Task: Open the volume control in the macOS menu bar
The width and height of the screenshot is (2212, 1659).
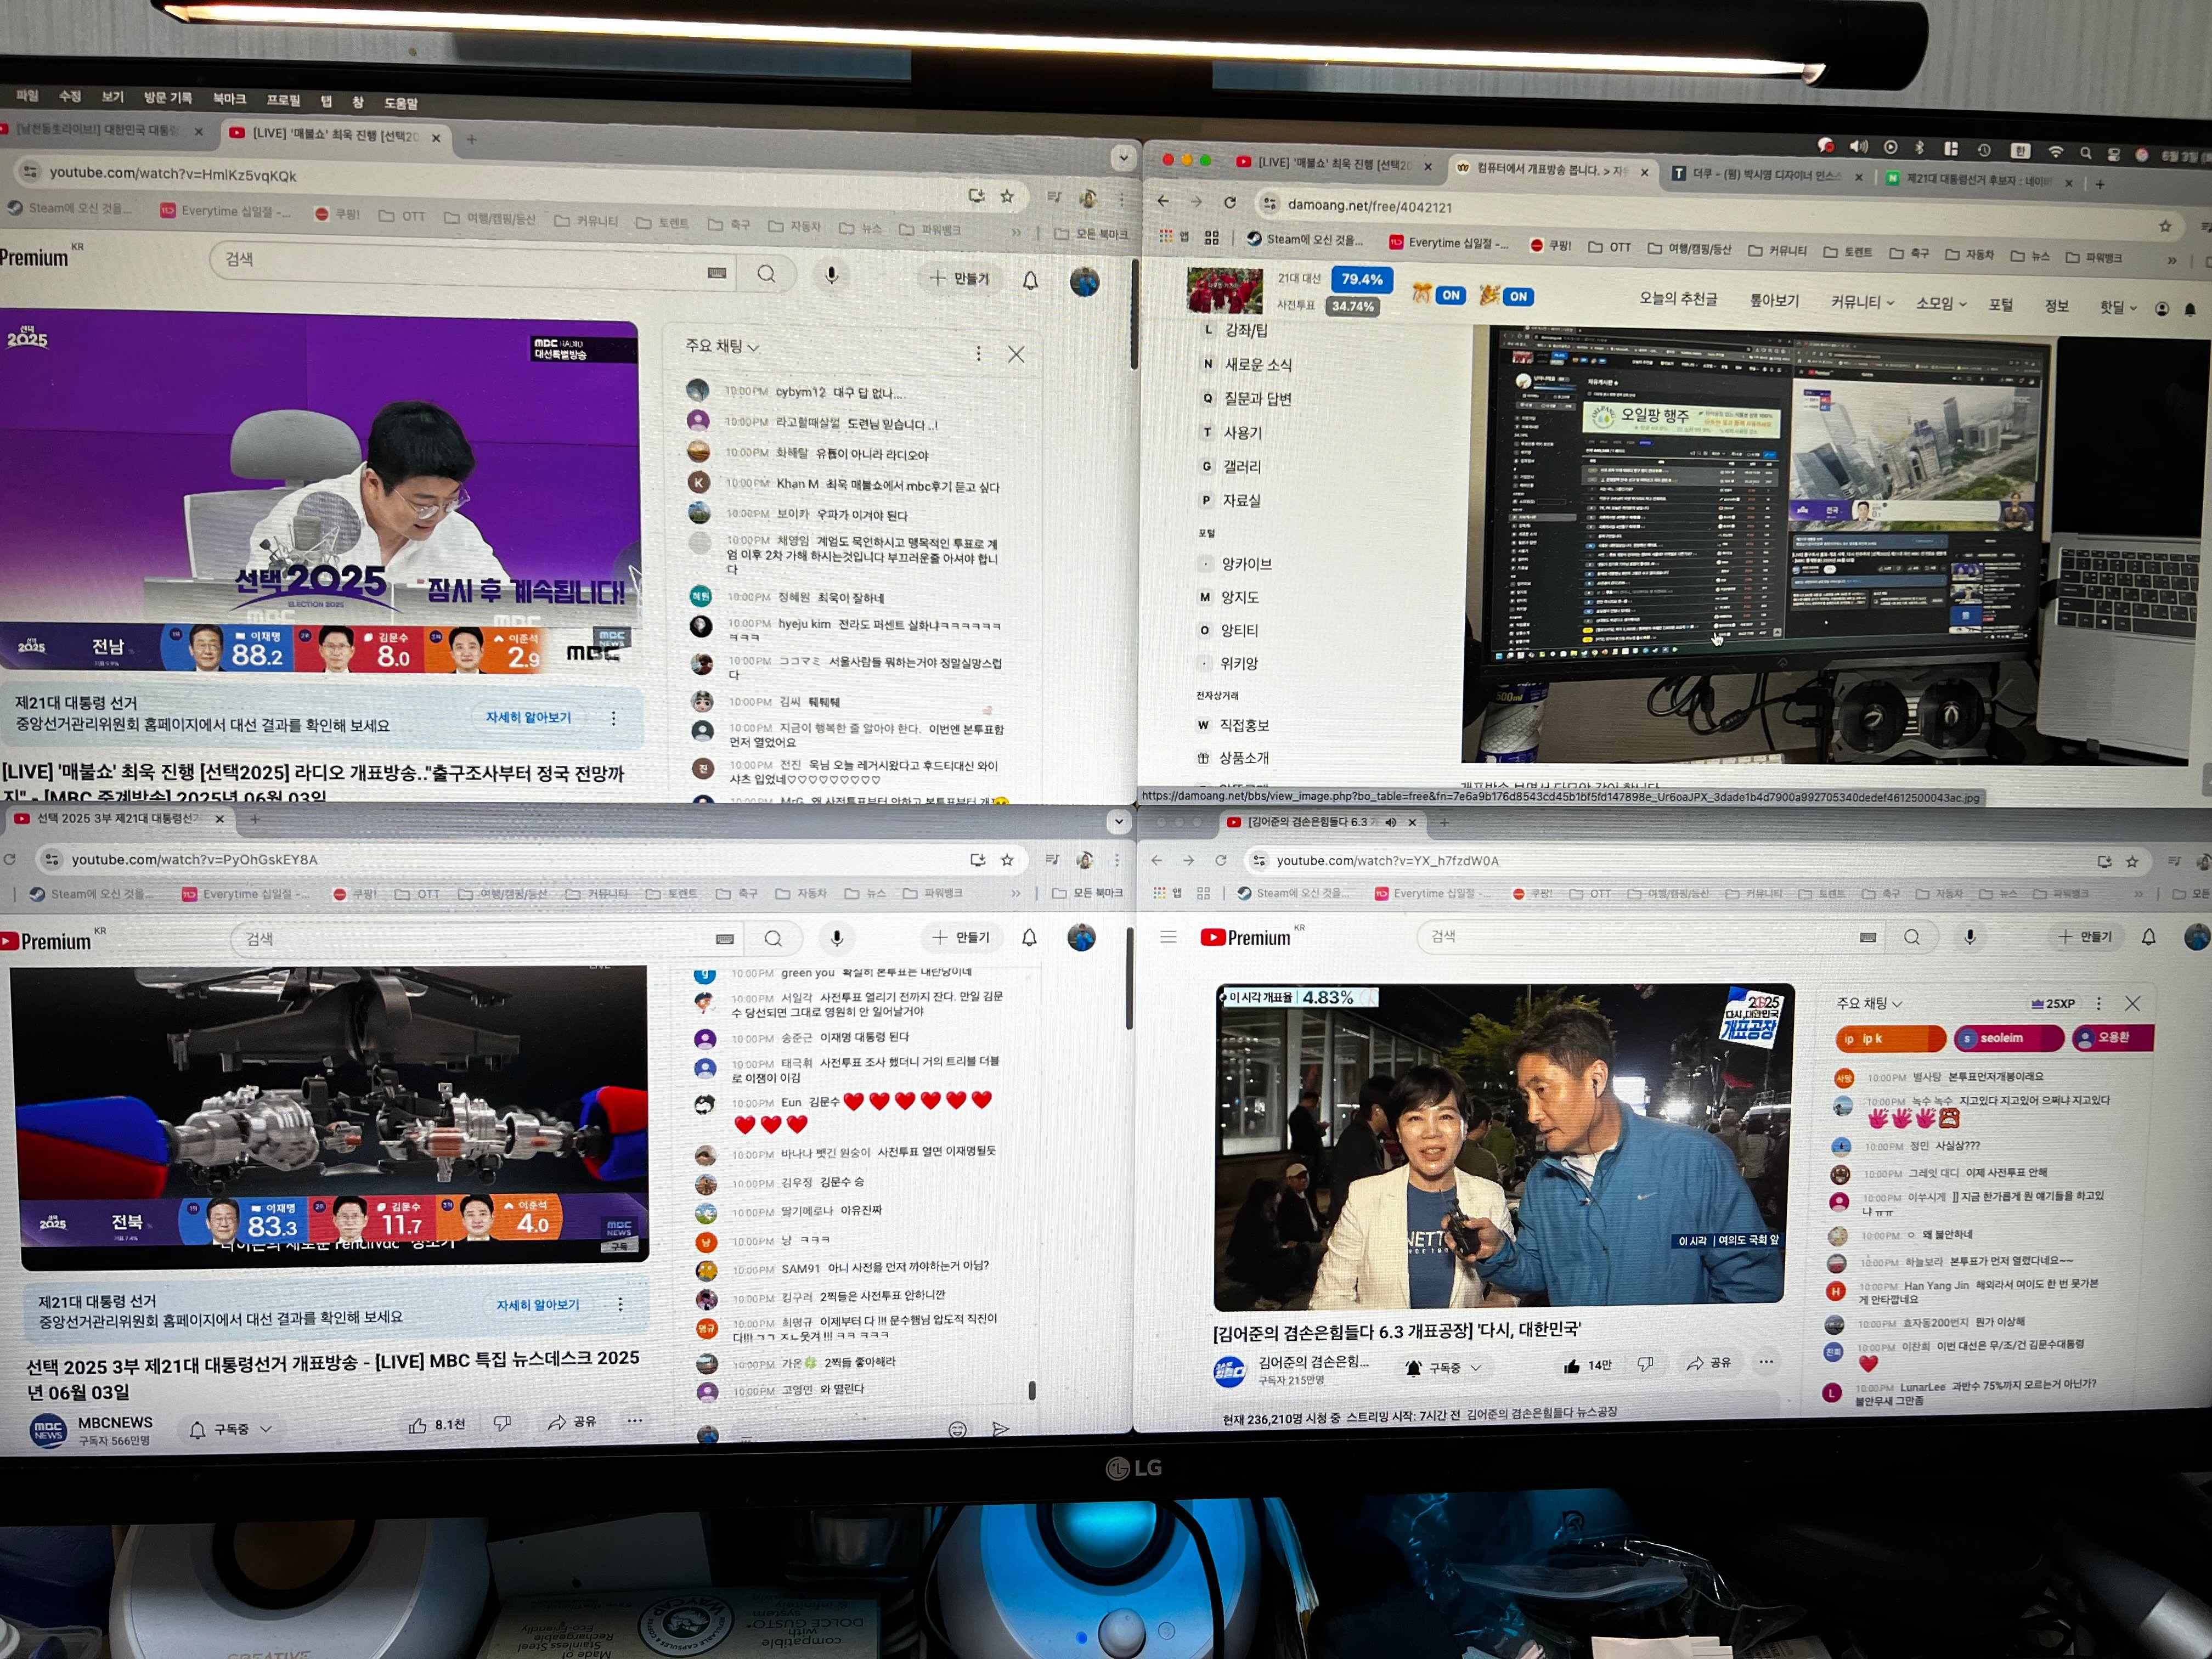Action: coord(1858,146)
